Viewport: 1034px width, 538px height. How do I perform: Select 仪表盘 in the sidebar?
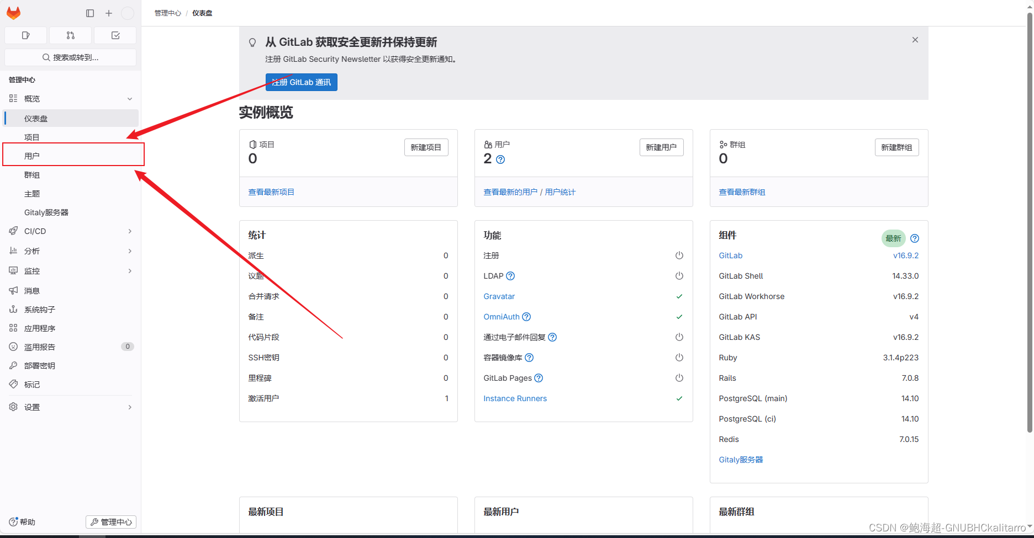coord(71,118)
